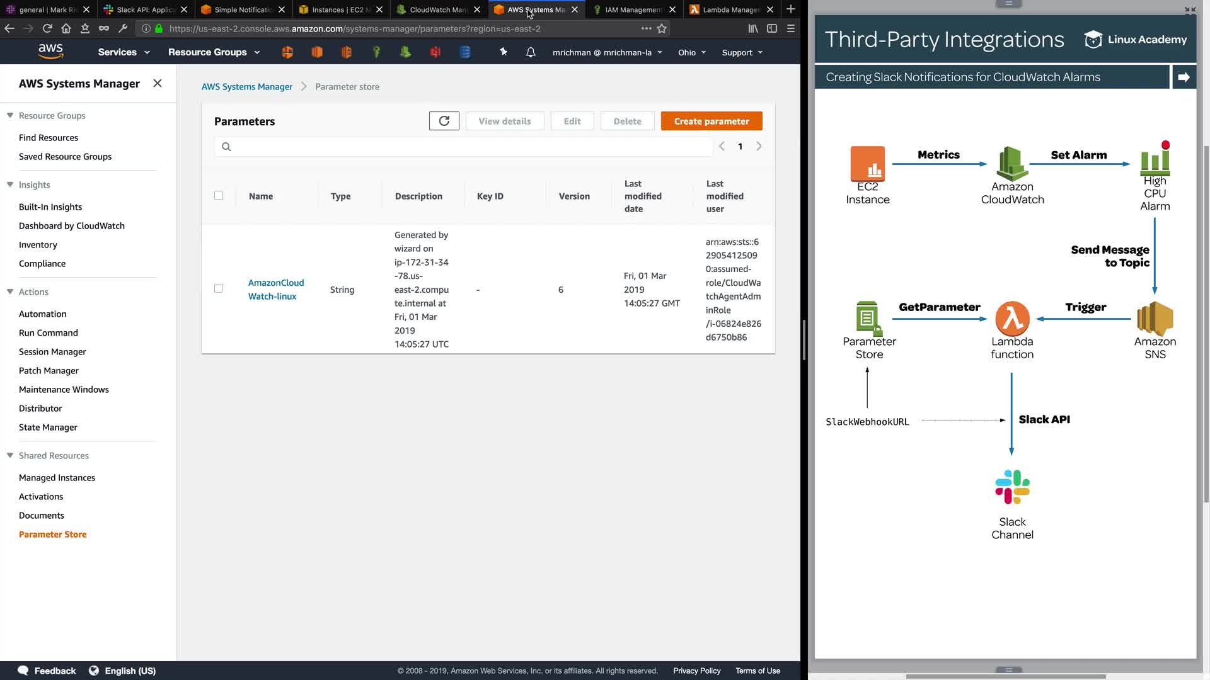Go to next parameters page arrow
This screenshot has height=680, width=1210.
(759, 146)
